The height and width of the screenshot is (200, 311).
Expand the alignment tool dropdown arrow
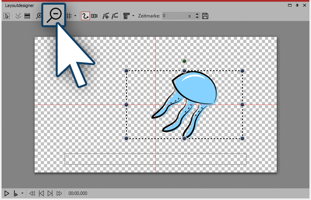click(x=134, y=16)
